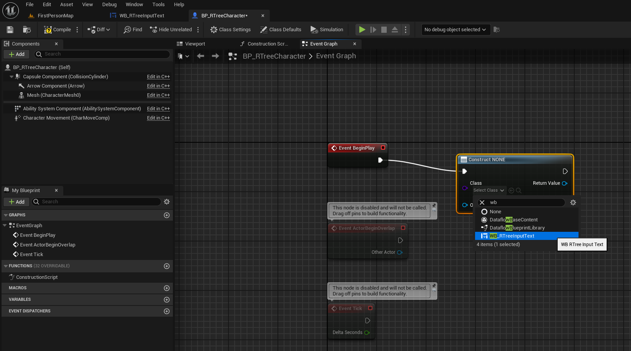
Task: Open Class Defaults
Action: [x=281, y=30]
